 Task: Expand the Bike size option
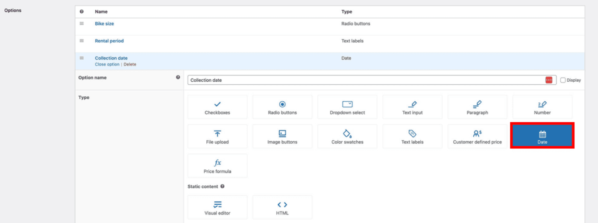104,24
